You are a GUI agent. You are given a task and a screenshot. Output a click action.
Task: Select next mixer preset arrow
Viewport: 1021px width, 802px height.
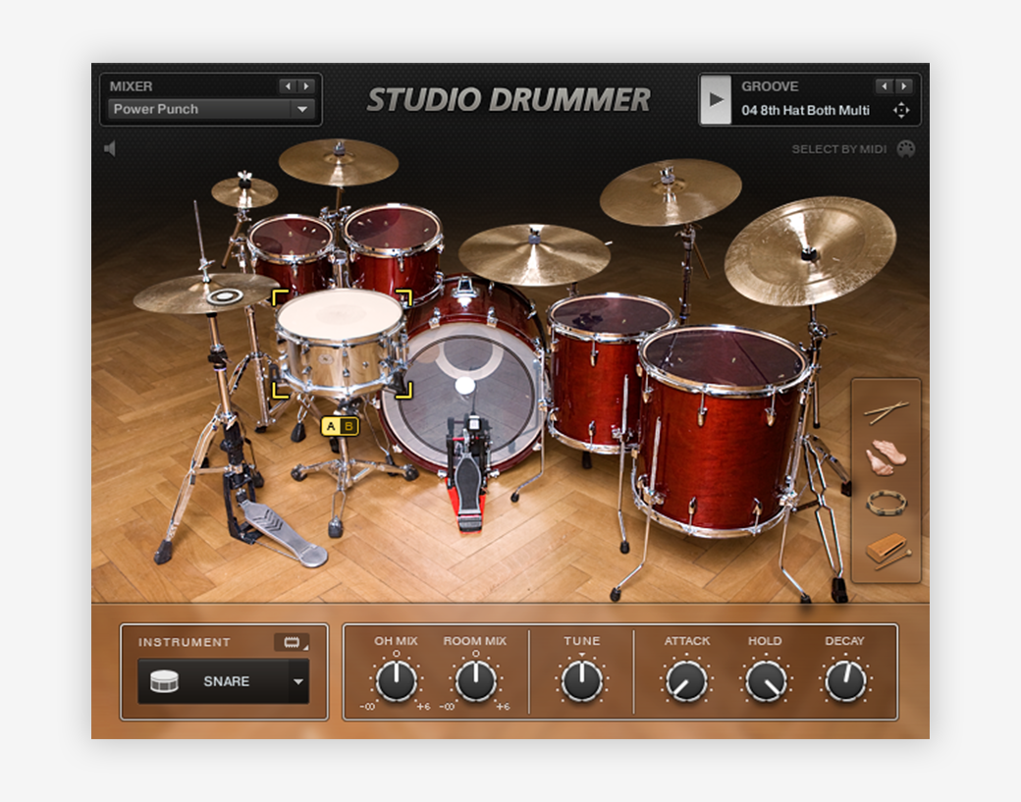[x=306, y=86]
